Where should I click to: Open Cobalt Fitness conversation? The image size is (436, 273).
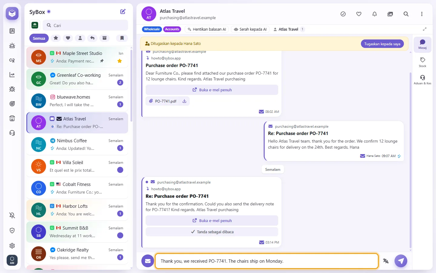pyautogui.click(x=77, y=188)
